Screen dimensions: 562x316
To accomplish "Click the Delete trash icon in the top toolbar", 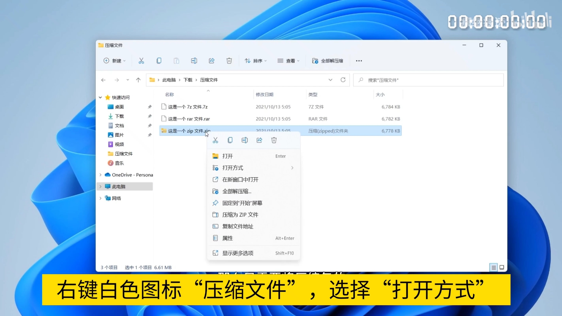I will [x=229, y=61].
